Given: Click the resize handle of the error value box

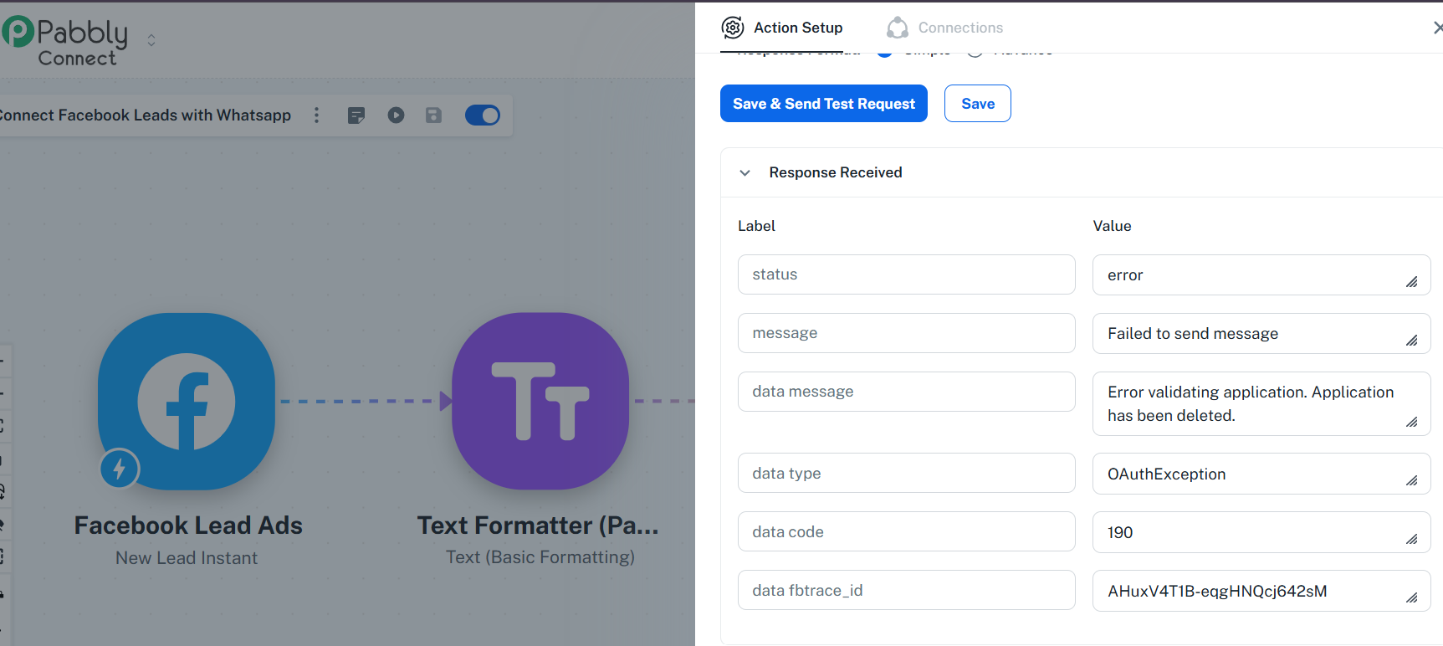Looking at the screenshot, I should (x=1412, y=282).
